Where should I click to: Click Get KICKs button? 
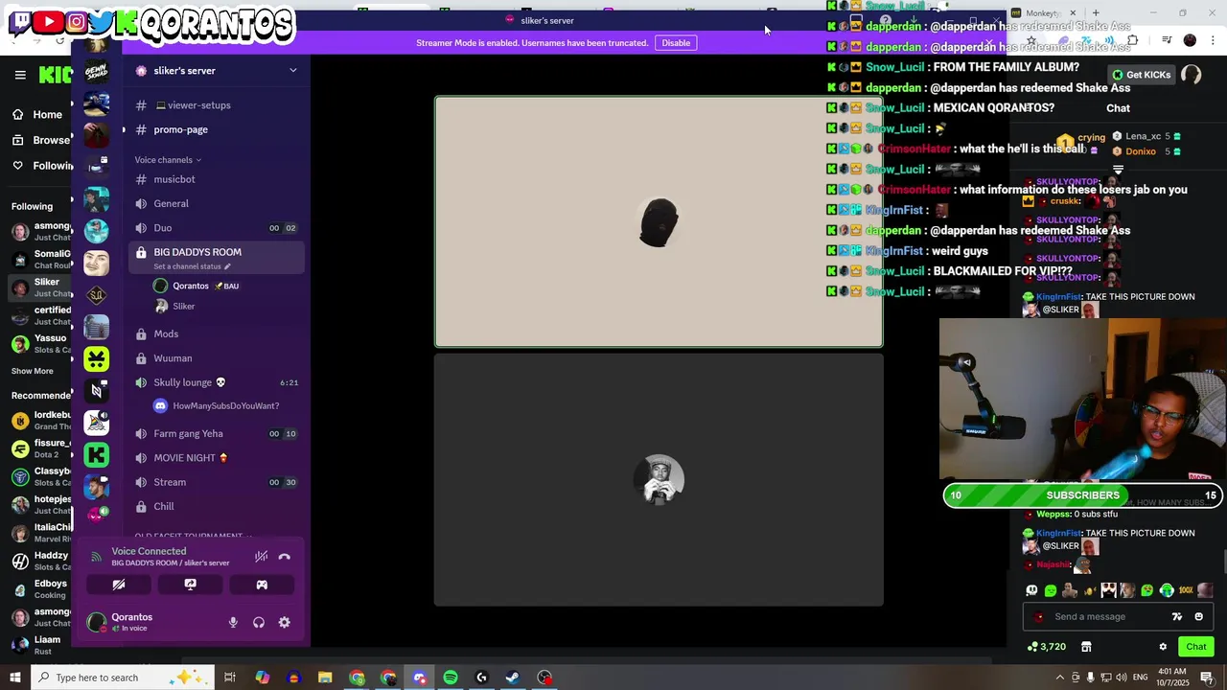(1141, 75)
